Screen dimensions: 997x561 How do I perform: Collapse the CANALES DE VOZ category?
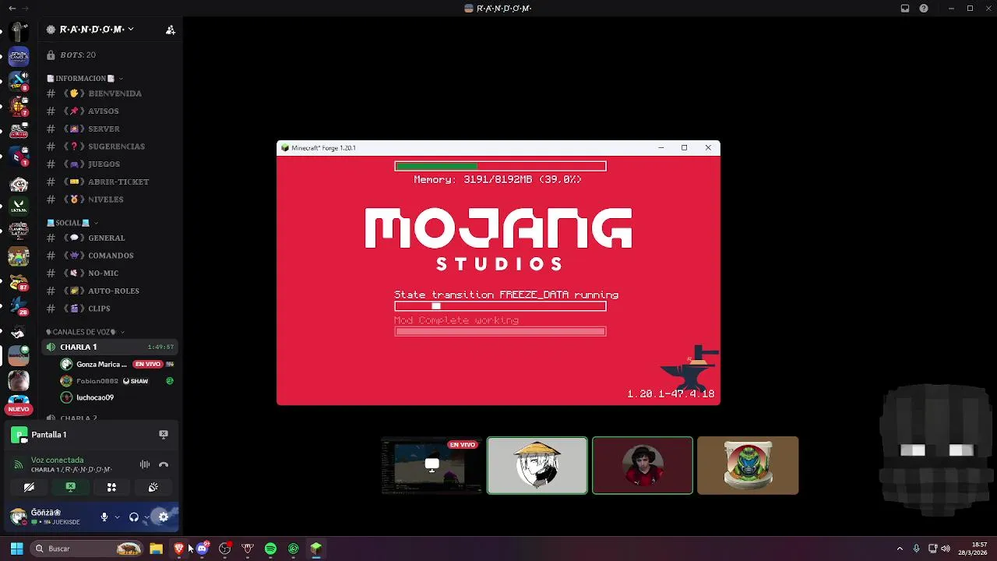click(84, 332)
